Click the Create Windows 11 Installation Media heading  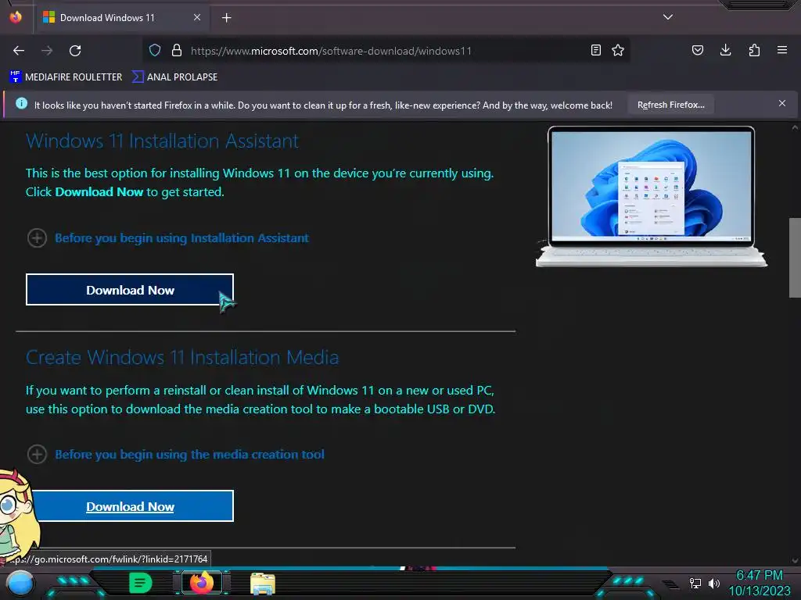tap(182, 357)
